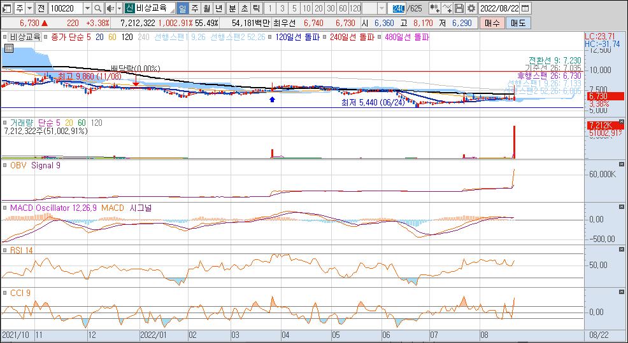Image resolution: width=628 pixels, height=343 pixels.
Task: Open the dropdown arrow beside speaker icon
Action: tap(119, 8)
